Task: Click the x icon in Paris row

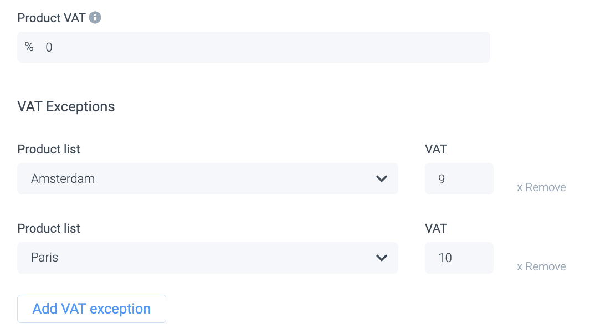Action: (x=520, y=267)
